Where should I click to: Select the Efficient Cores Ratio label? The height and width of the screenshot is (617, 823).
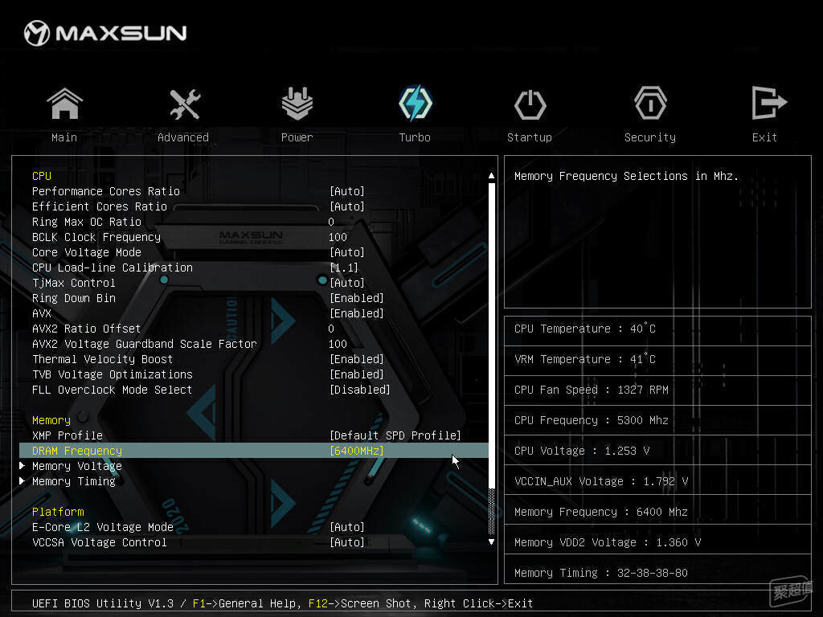point(100,206)
